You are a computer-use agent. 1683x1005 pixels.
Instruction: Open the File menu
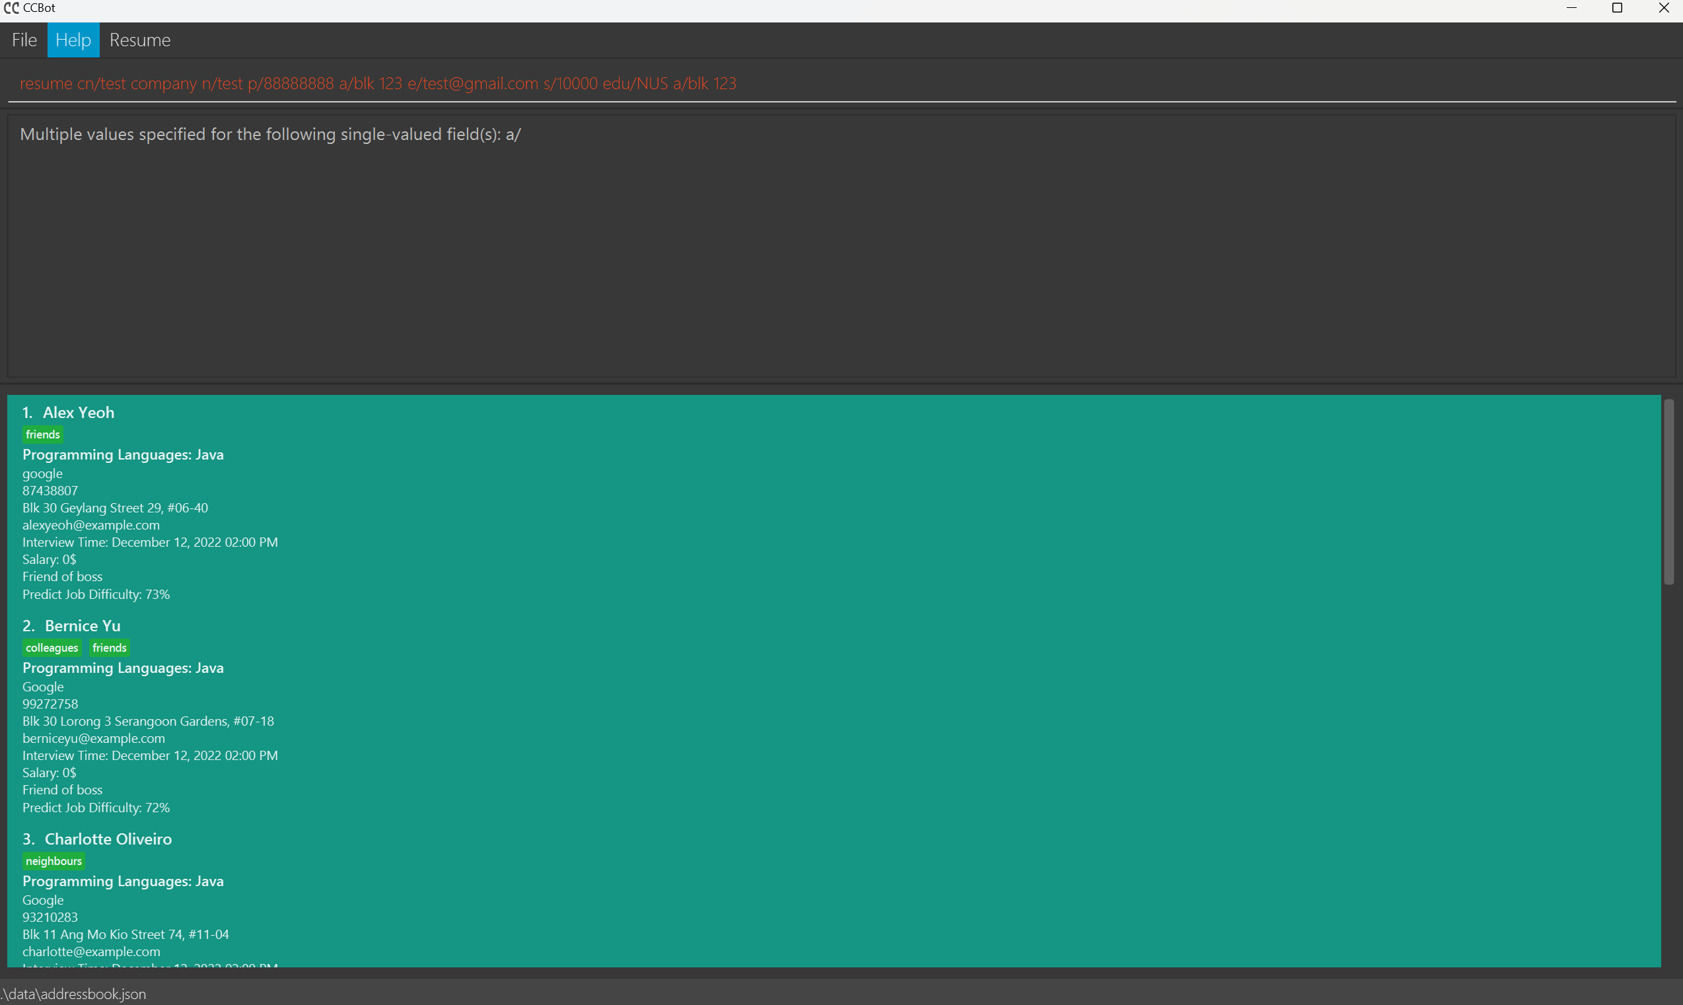24,40
